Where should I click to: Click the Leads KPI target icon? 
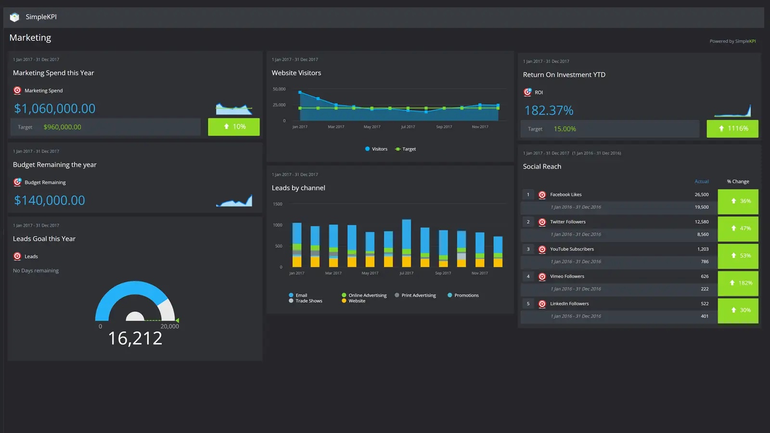click(17, 256)
